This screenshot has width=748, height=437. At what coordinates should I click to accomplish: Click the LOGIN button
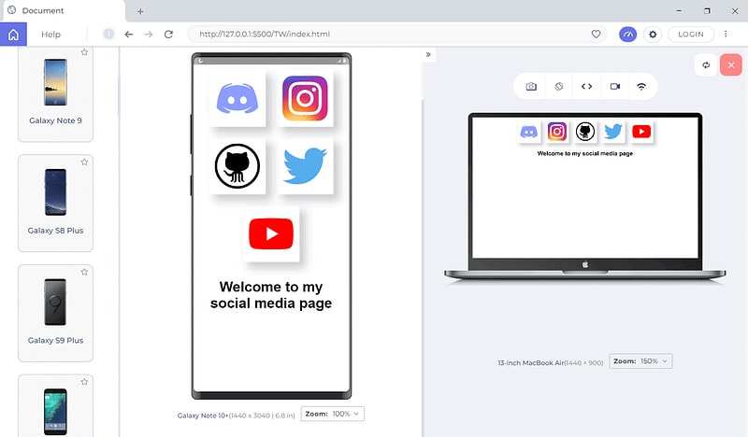click(x=691, y=35)
